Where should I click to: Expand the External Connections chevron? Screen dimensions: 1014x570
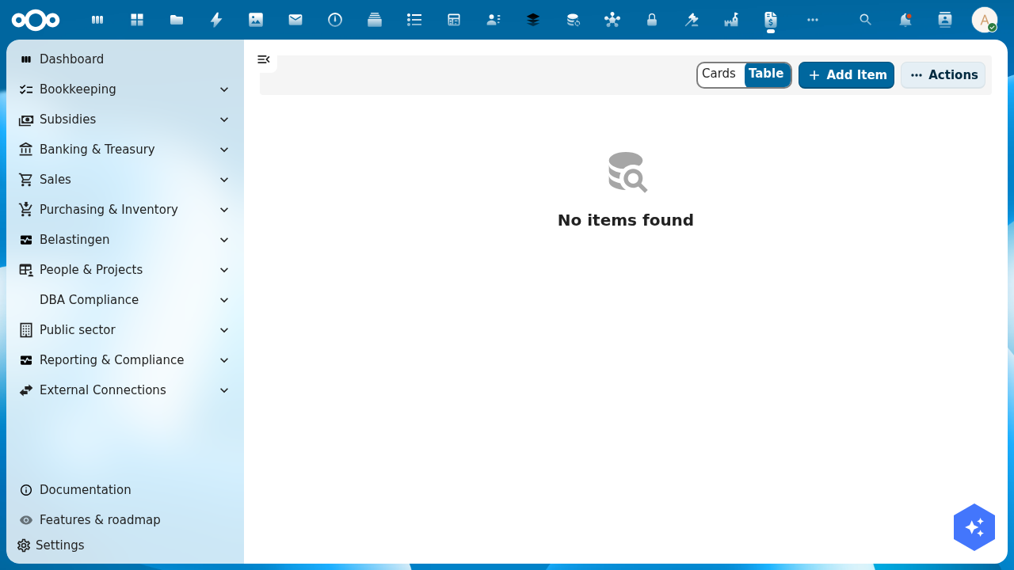[x=224, y=390]
